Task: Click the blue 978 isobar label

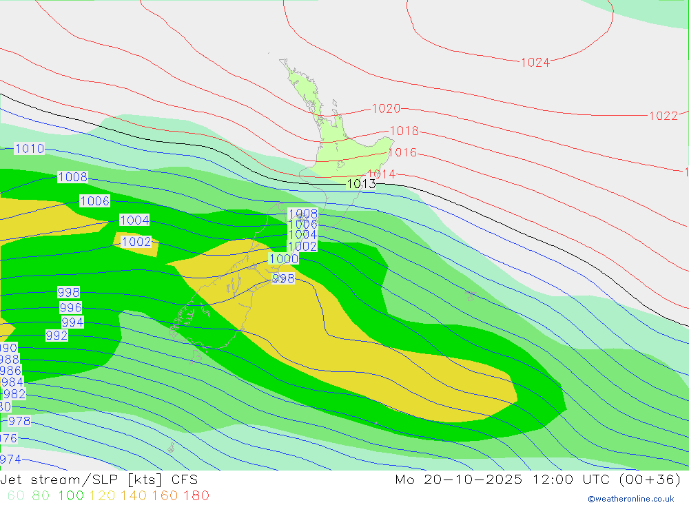Action: click(19, 421)
